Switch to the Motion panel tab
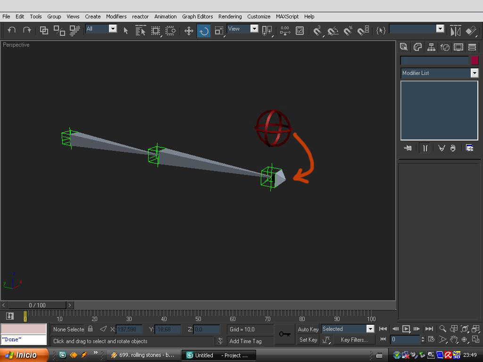The image size is (483, 362). 445,47
